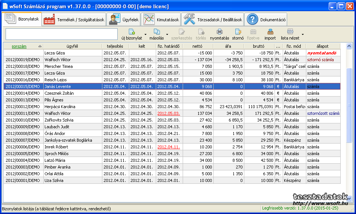The width and height of the screenshot is (356, 214).
Task: Expand the új bizonylat dropdown arrow
Action: coord(145,34)
